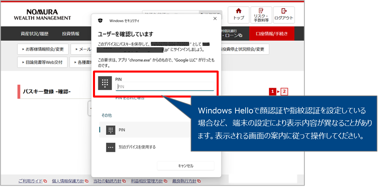
Task: Expand 目論見書等Web交付 submenu
Action: [42, 62]
